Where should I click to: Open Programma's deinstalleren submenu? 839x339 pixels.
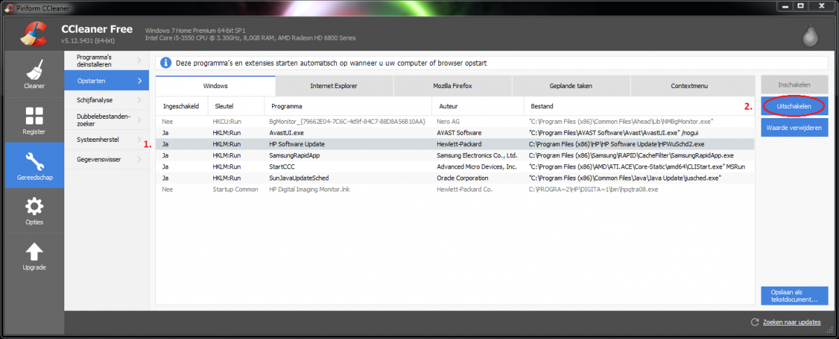click(x=106, y=61)
